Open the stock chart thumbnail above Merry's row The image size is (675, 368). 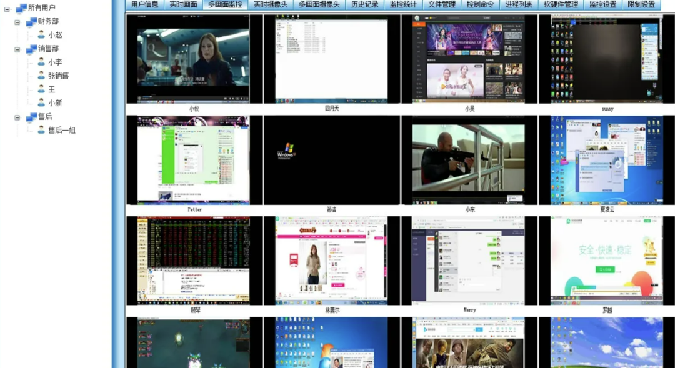(194, 261)
